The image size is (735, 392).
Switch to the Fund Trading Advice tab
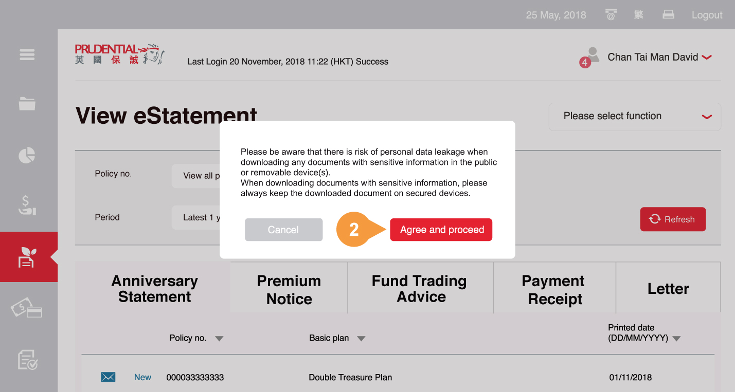click(x=420, y=288)
